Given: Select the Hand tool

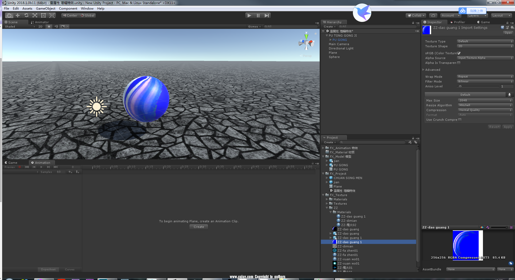Looking at the screenshot, I should tap(9, 15).
